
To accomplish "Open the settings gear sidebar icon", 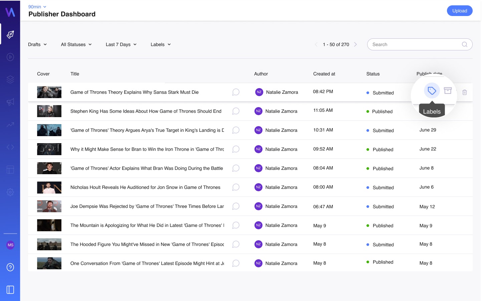I will 10,192.
